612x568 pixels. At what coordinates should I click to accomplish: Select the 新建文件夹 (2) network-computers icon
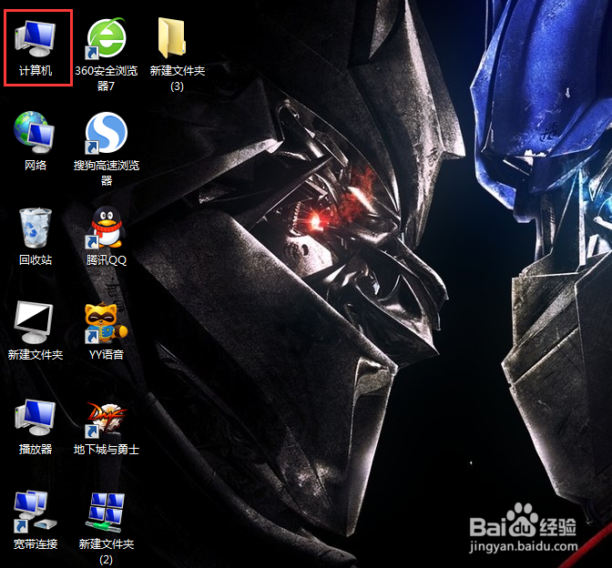click(x=106, y=512)
